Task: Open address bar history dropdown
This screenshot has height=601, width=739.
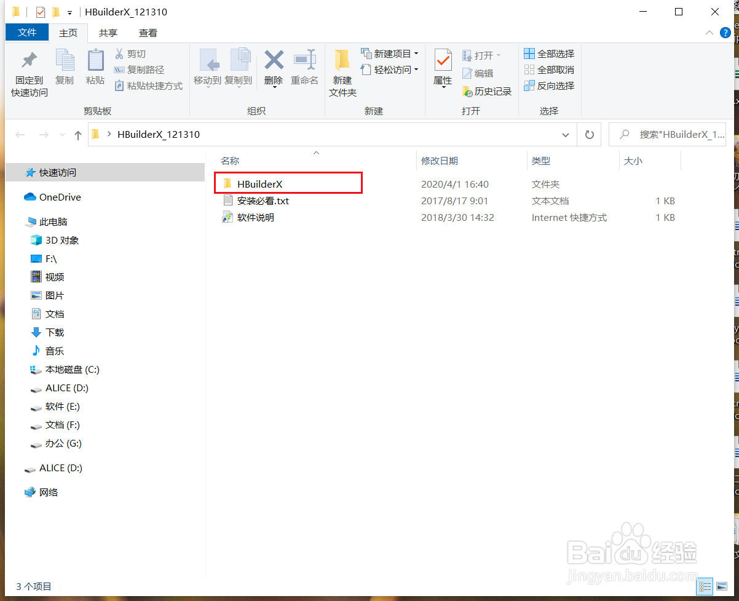Action: tap(566, 135)
